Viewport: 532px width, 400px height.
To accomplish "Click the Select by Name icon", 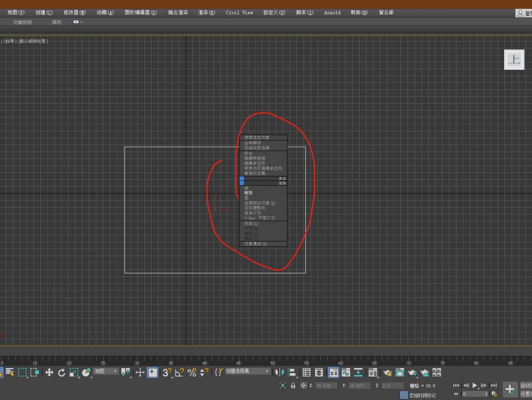I will (10, 372).
